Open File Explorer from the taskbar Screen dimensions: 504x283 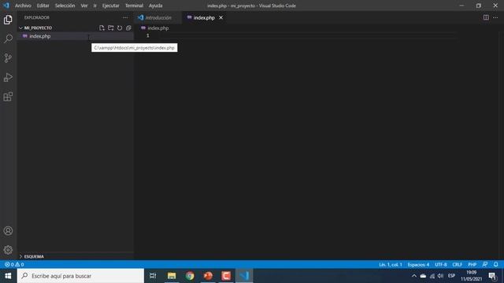(172, 276)
